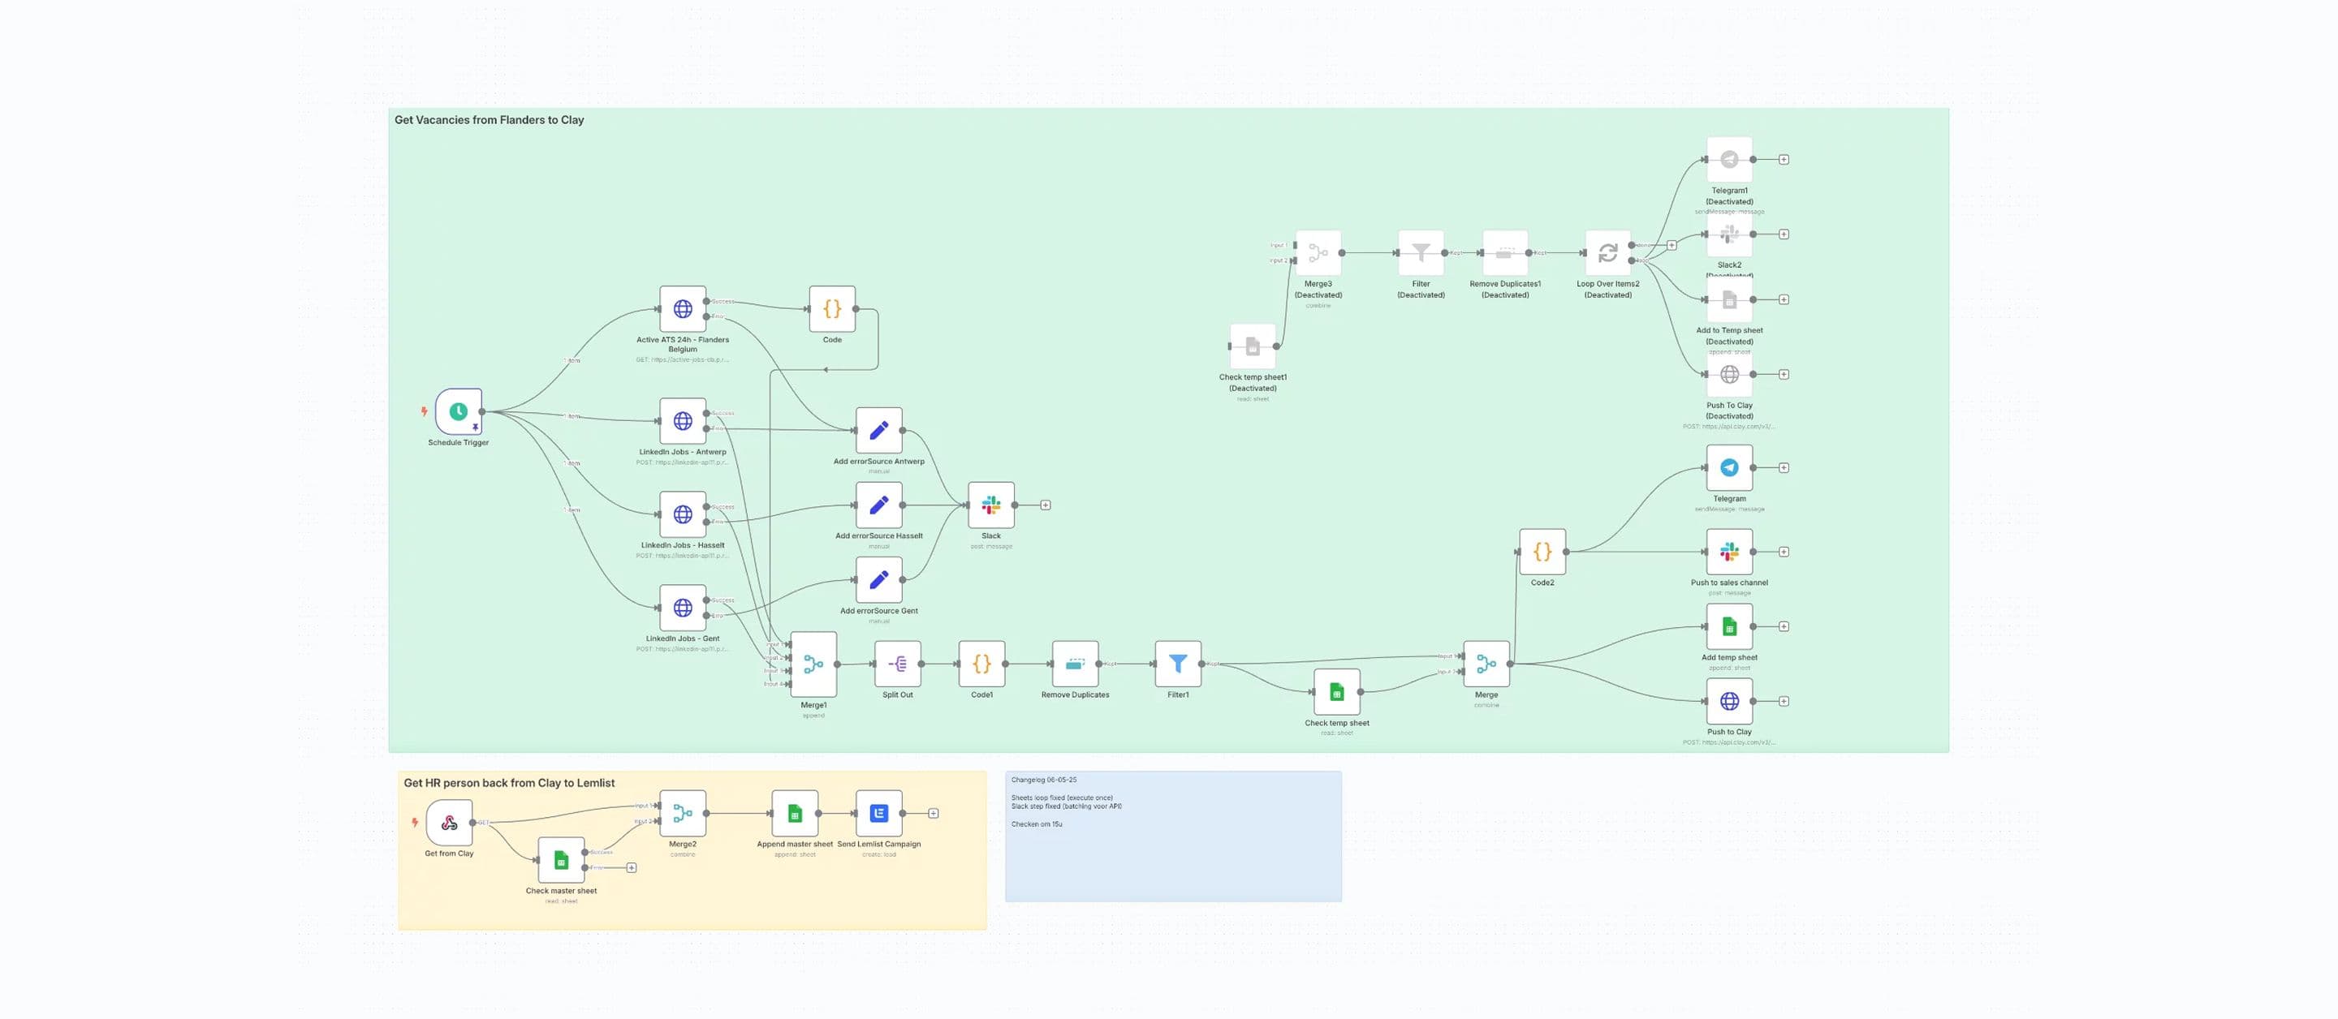Image resolution: width=2338 pixels, height=1019 pixels.
Task: Select the Send Lemlist Campaign node
Action: coord(878,814)
